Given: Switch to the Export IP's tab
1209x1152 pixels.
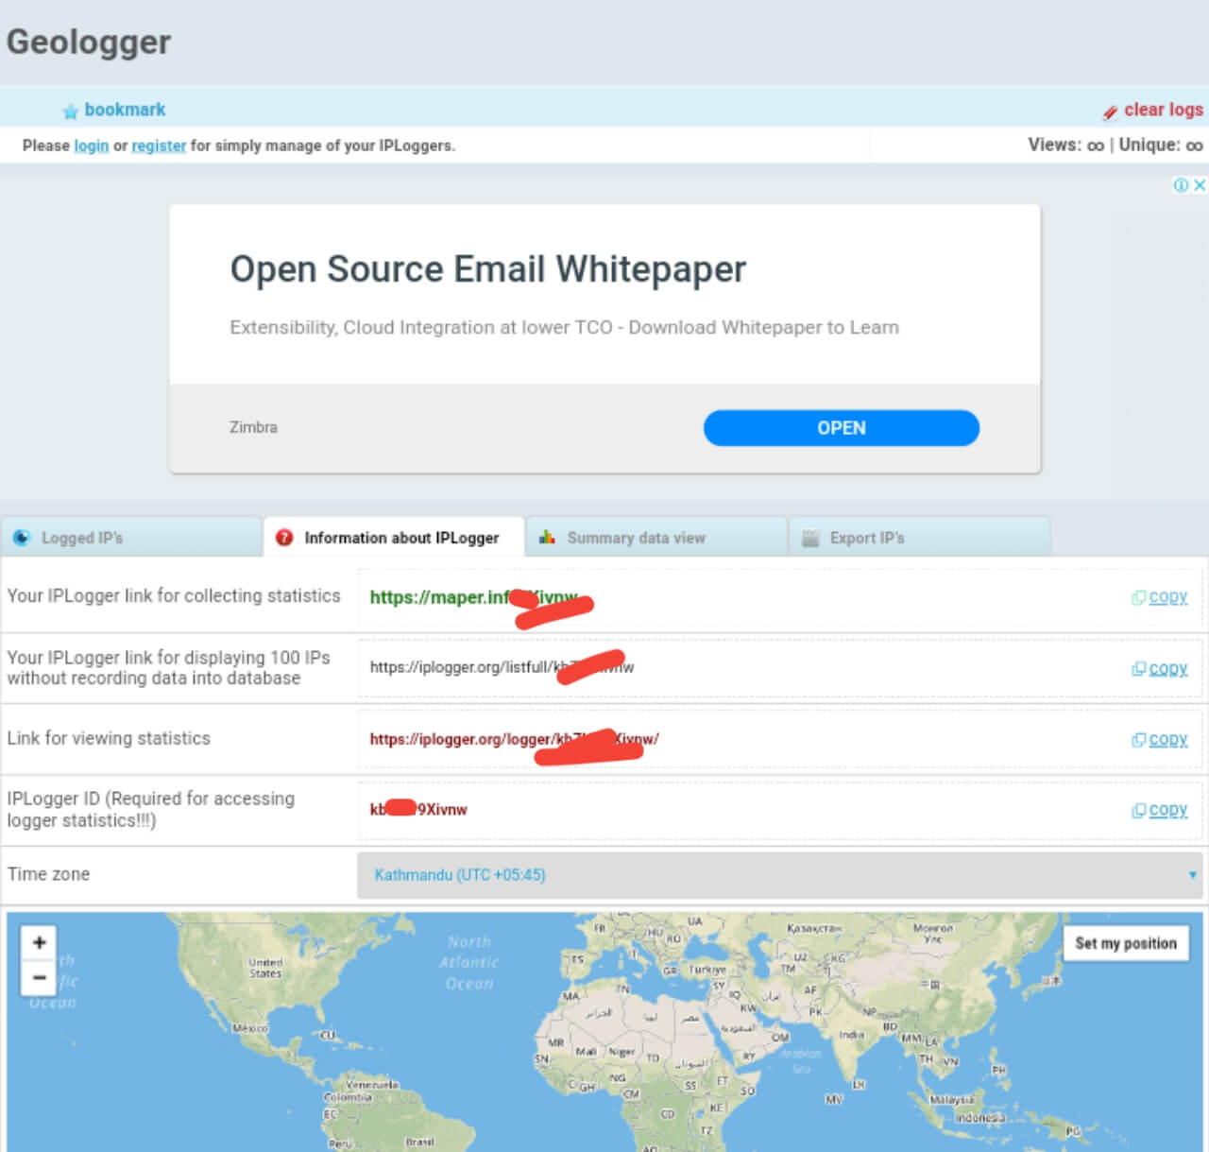Looking at the screenshot, I should pos(919,537).
